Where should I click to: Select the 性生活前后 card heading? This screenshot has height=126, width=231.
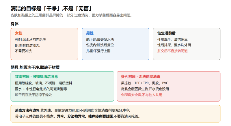[x=166, y=33]
